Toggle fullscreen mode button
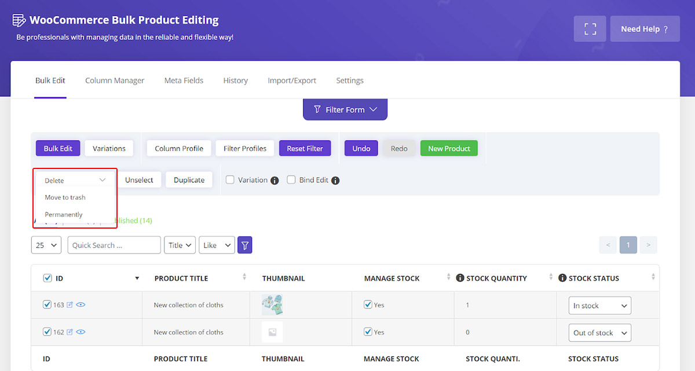Image resolution: width=695 pixels, height=371 pixels. (x=590, y=29)
